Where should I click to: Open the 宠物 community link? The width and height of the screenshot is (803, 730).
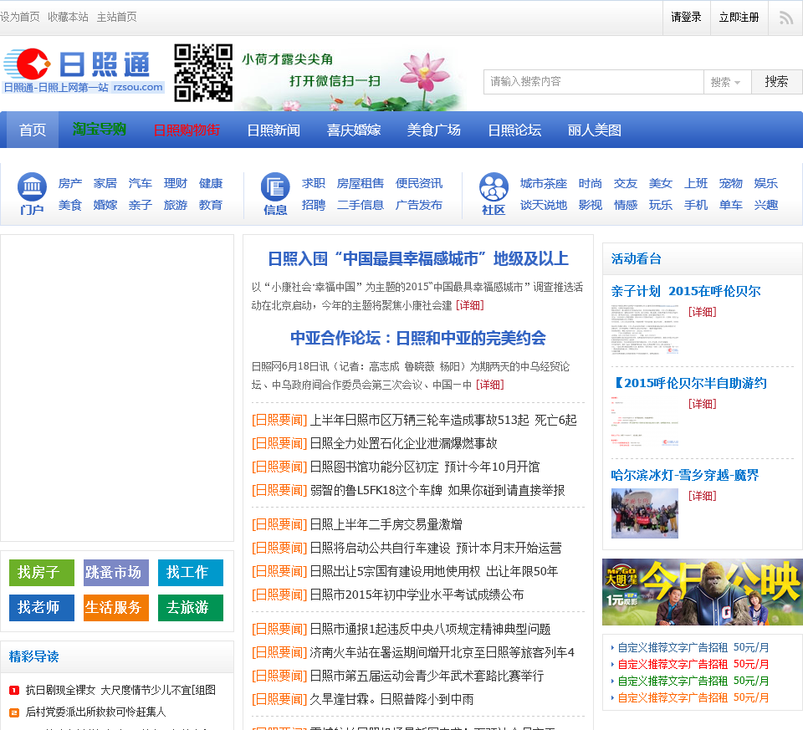731,183
